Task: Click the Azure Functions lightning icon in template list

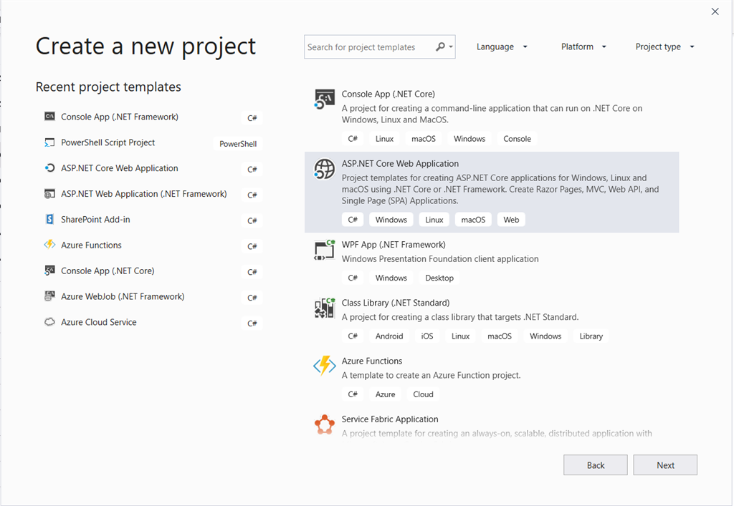Action: [325, 366]
